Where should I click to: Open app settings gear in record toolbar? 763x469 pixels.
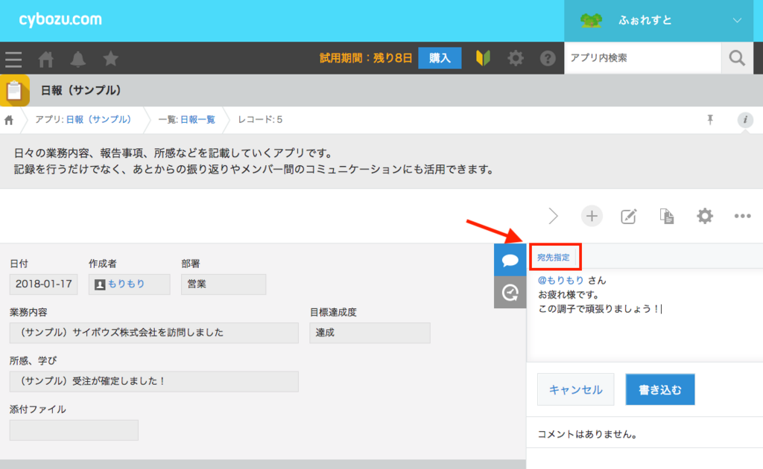click(705, 216)
